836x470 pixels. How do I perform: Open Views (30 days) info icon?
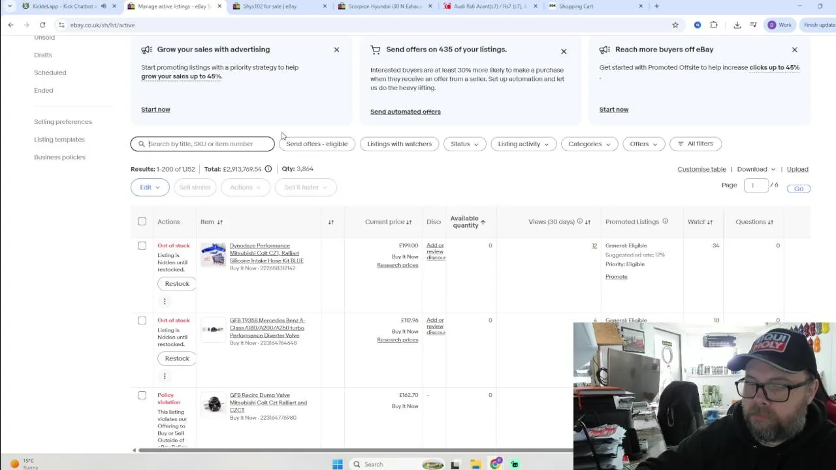(x=579, y=222)
